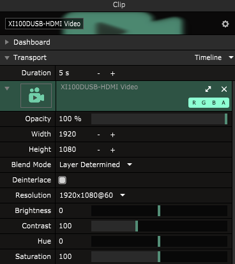Open the Resolution 1920x1080@60 dropdown
This screenshot has height=264, width=235.
point(92,195)
